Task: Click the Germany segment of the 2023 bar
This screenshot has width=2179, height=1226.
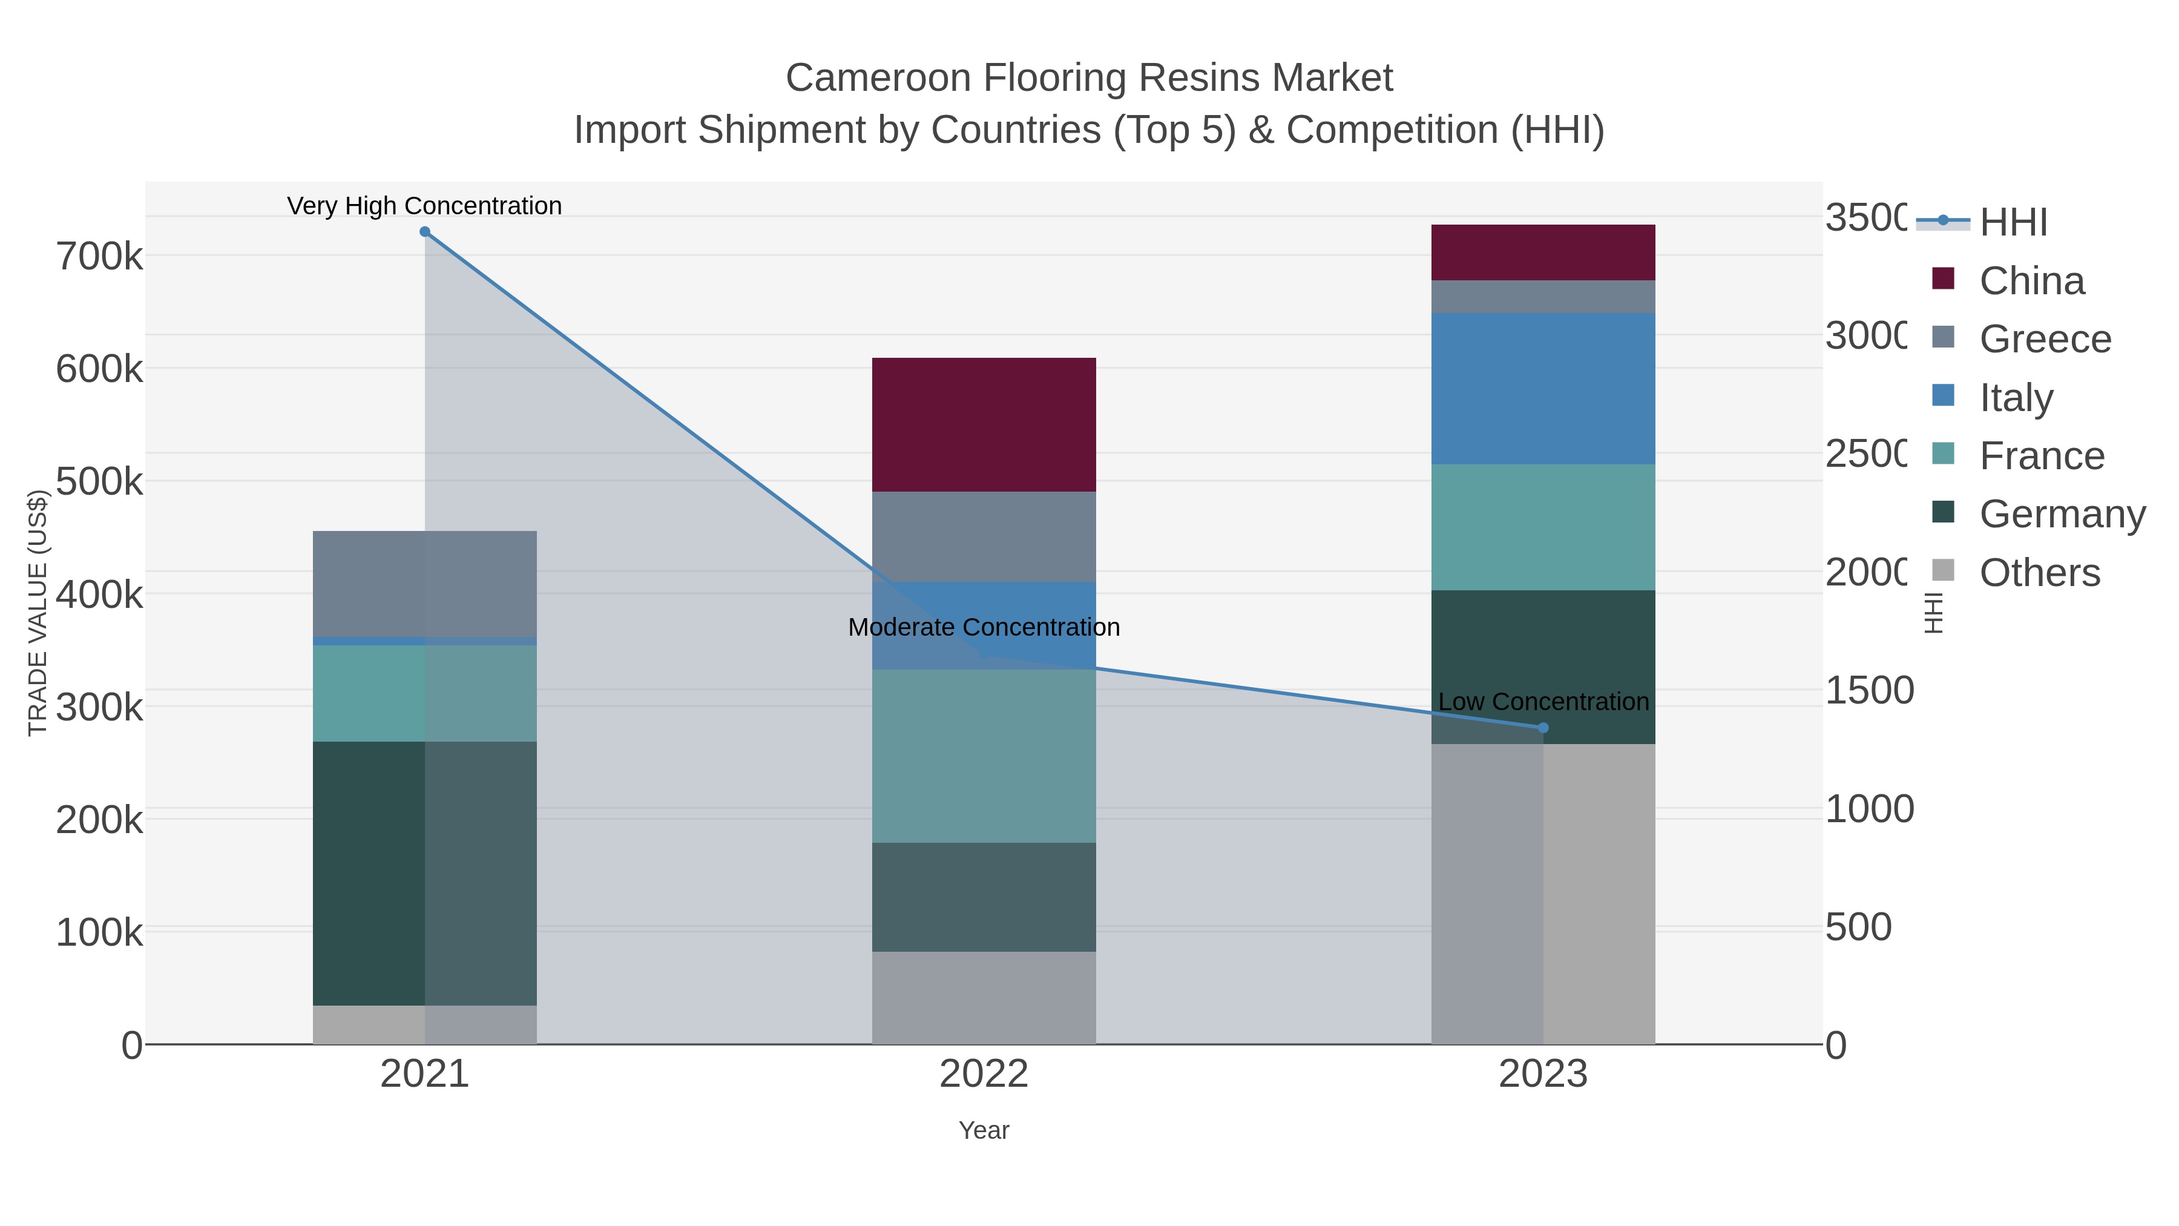Action: [1543, 668]
